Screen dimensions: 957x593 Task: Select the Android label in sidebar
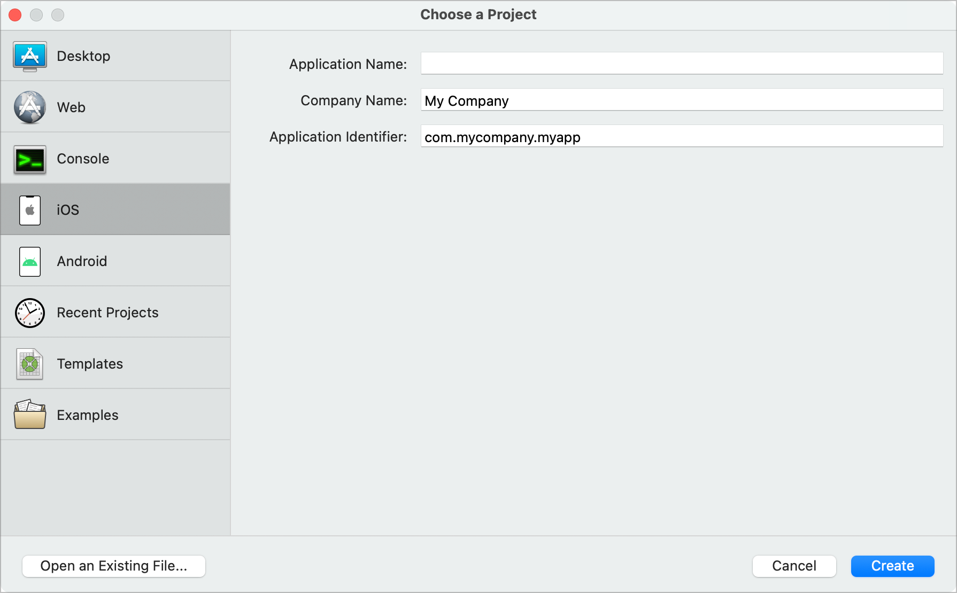[x=82, y=261]
